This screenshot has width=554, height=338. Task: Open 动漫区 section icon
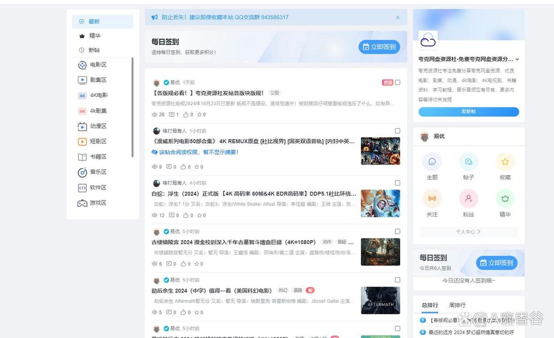(x=82, y=126)
